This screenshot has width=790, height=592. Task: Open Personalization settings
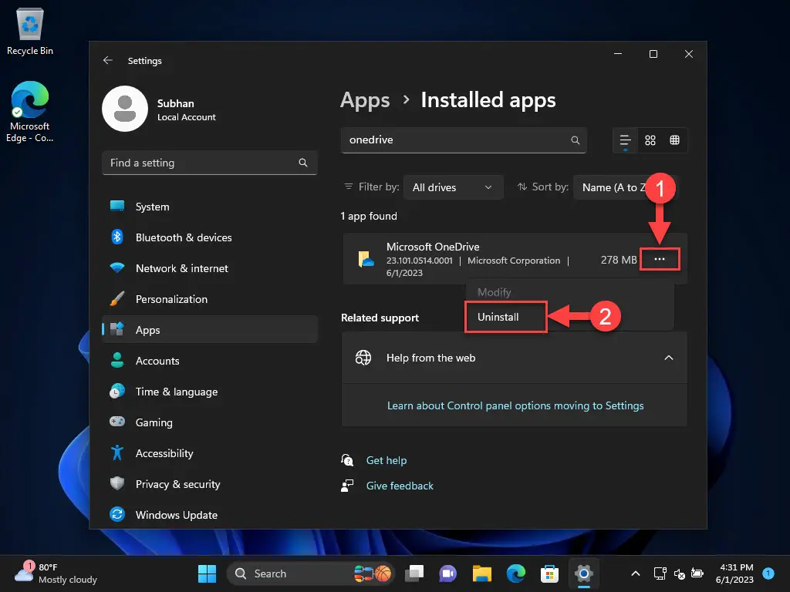(210, 299)
